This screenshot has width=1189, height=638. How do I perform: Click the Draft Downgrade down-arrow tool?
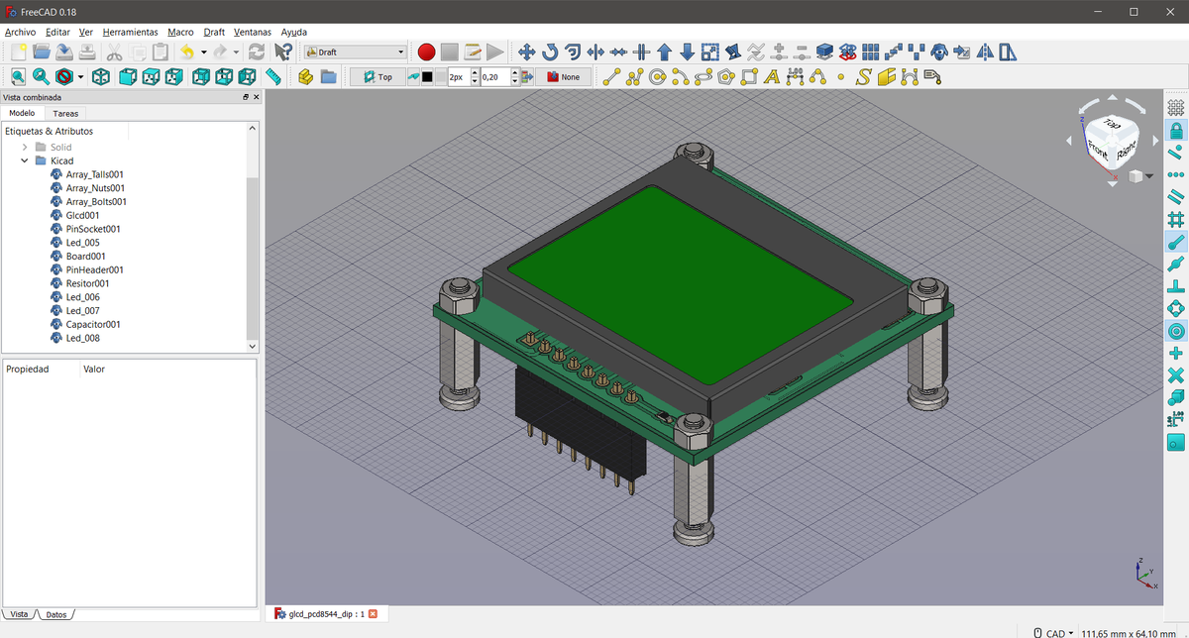click(687, 52)
